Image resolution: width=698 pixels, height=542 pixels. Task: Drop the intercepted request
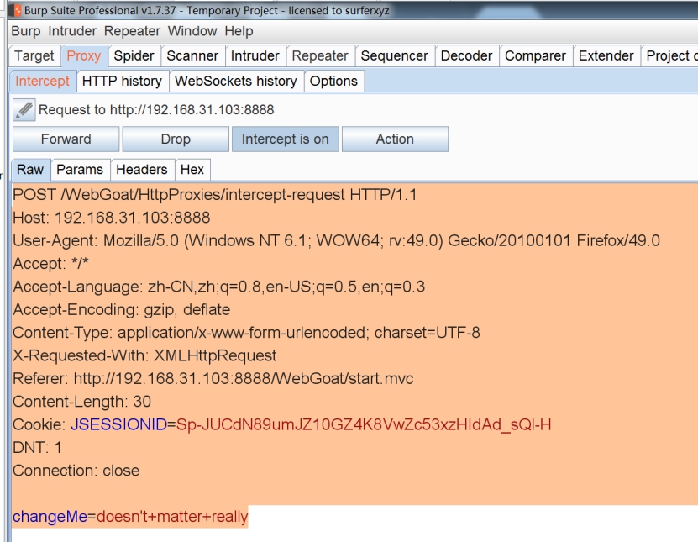tap(176, 139)
